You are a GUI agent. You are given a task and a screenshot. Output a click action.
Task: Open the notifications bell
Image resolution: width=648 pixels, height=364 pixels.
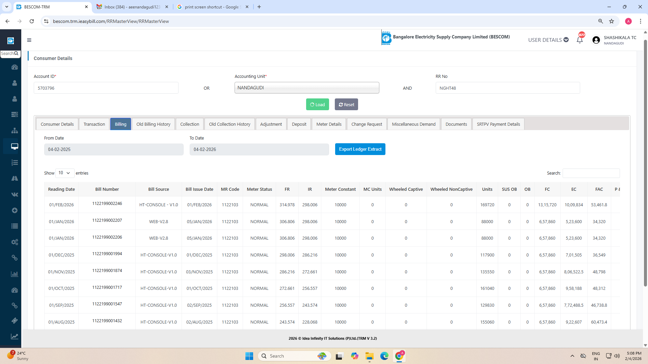[x=579, y=40]
